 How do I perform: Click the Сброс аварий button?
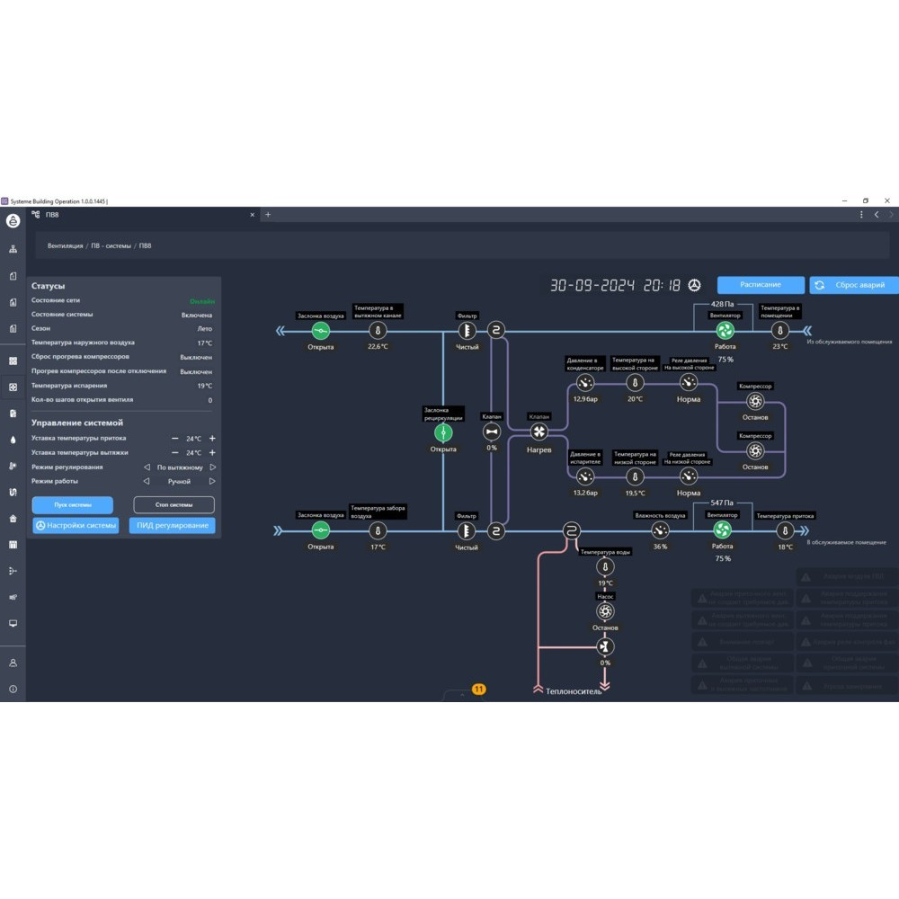(853, 285)
